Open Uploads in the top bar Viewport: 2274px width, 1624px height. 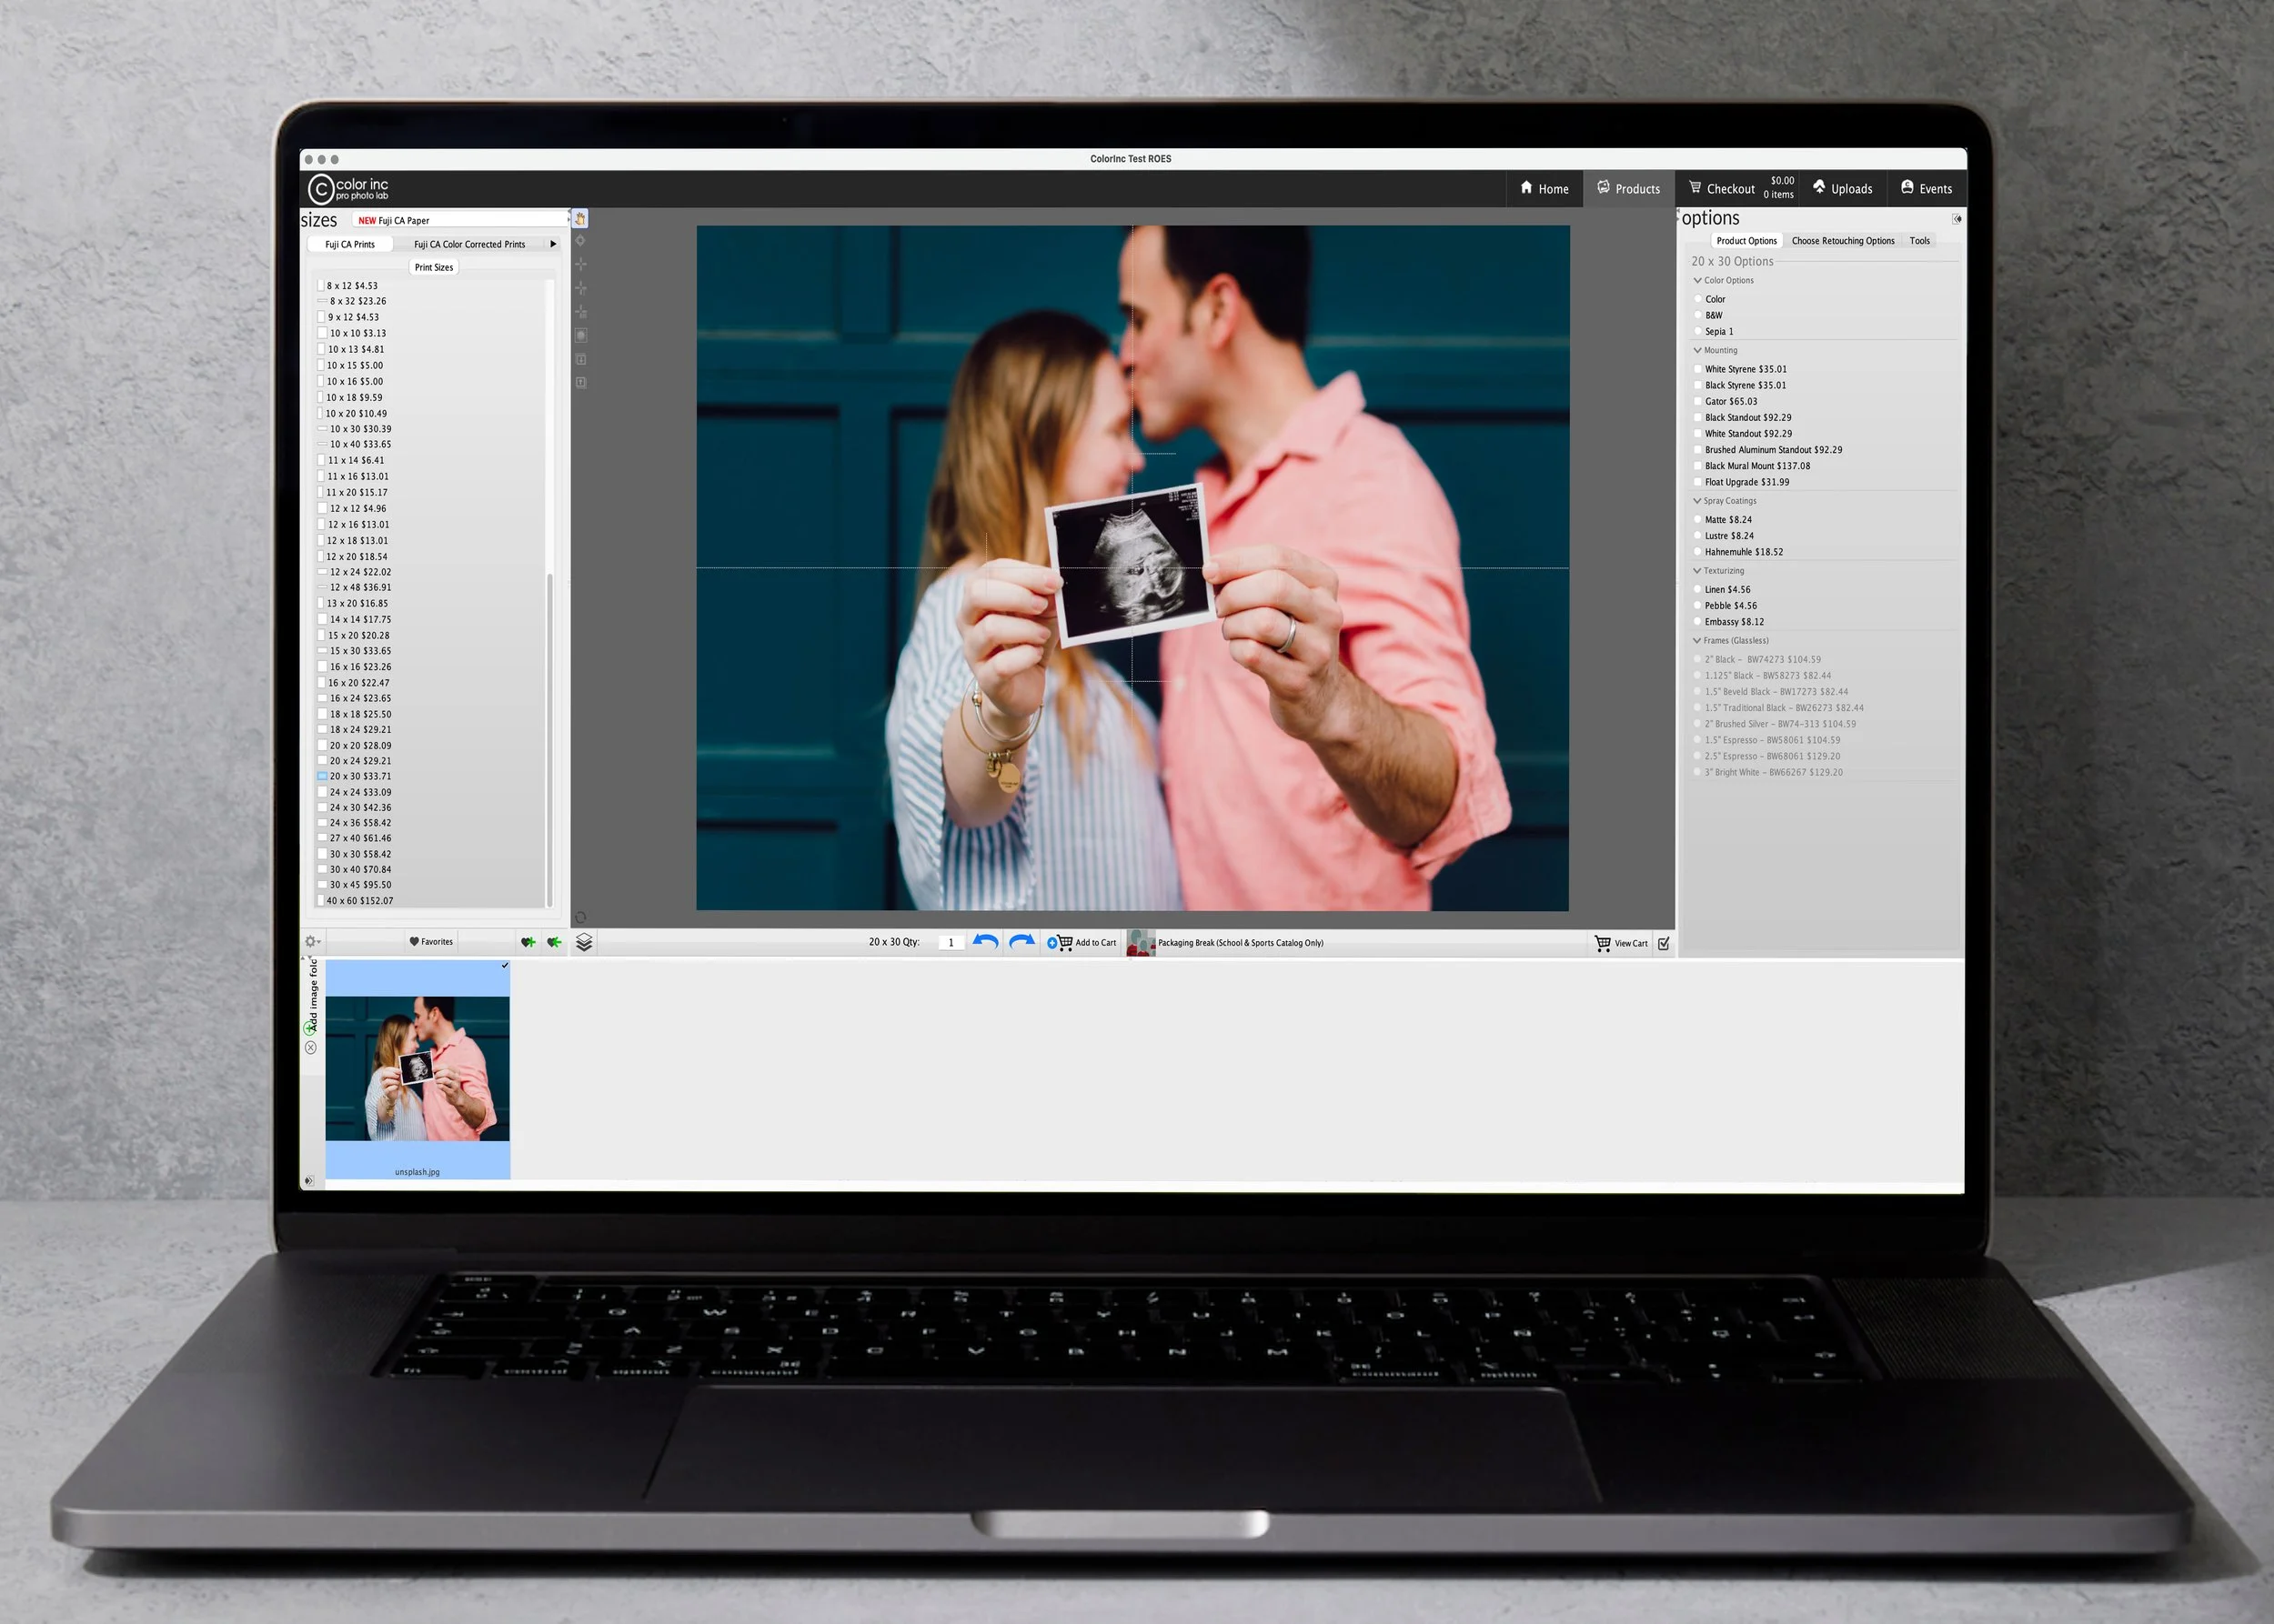pos(1842,188)
